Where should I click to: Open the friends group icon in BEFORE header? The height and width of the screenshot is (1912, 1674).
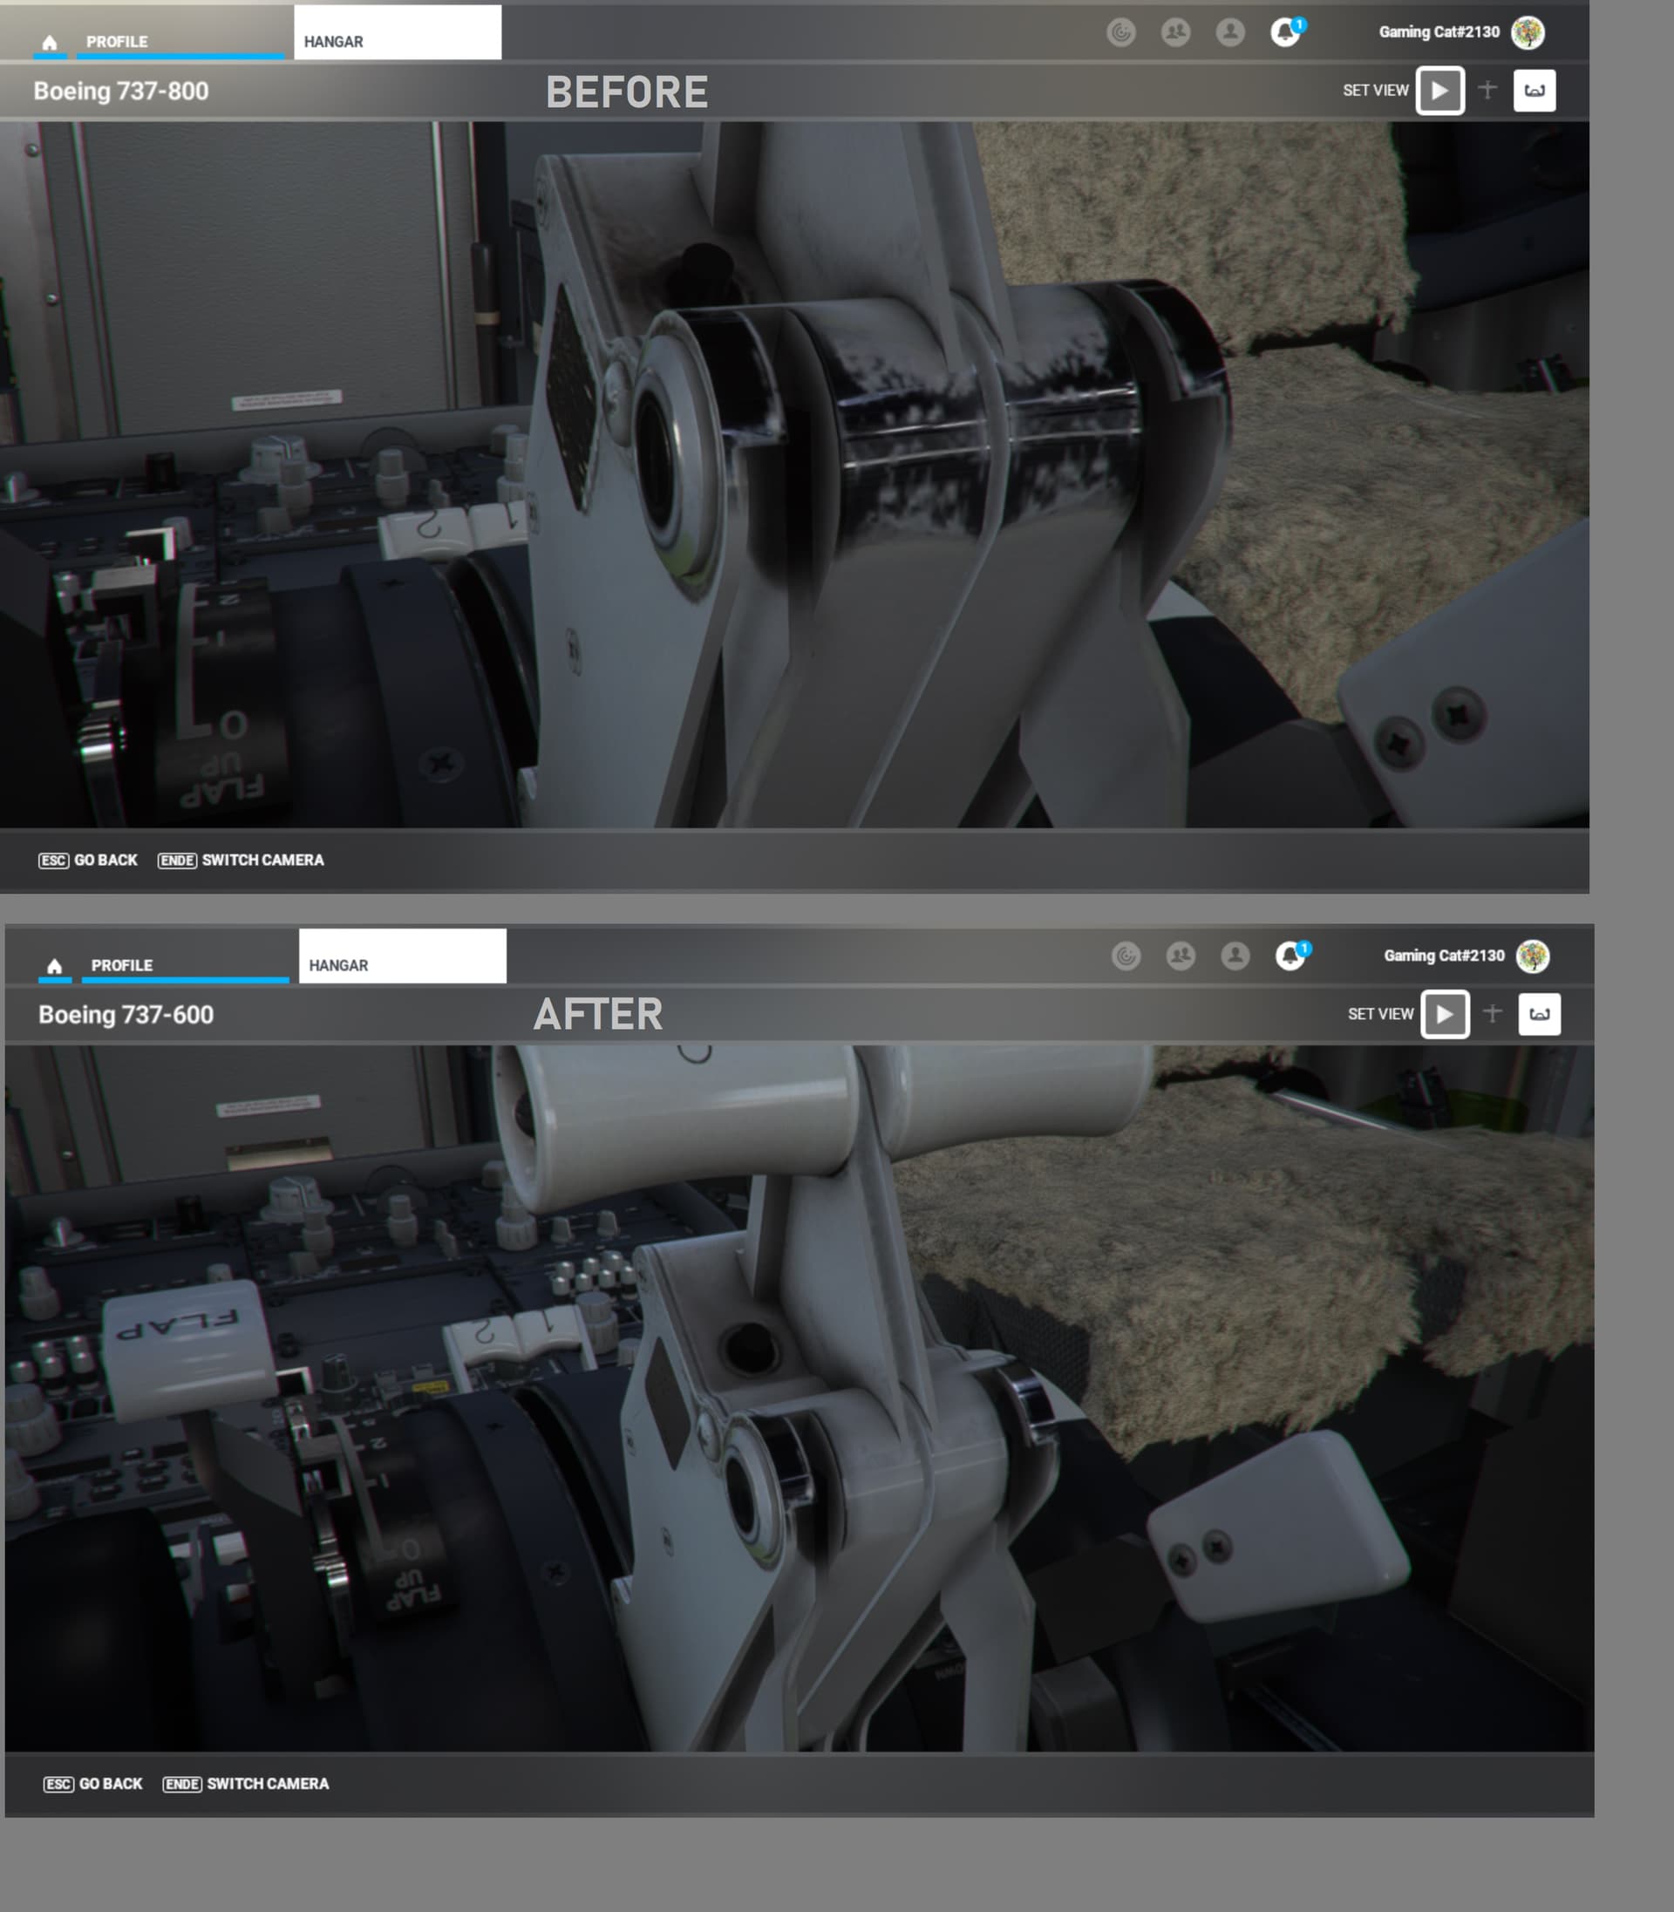[1175, 32]
